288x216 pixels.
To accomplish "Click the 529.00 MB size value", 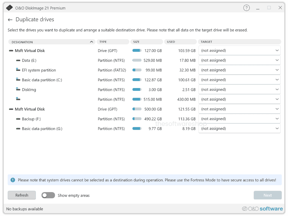I will click(x=153, y=60).
